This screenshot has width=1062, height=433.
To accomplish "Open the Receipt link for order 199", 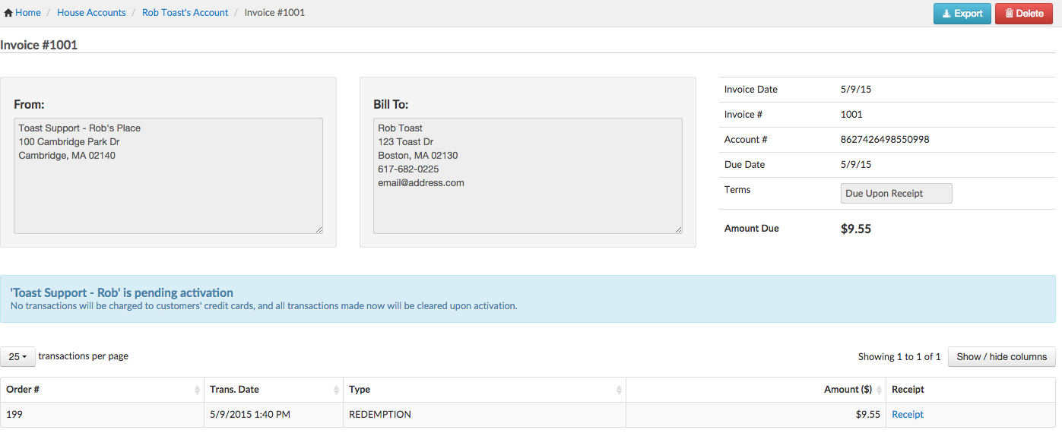I will (x=907, y=415).
